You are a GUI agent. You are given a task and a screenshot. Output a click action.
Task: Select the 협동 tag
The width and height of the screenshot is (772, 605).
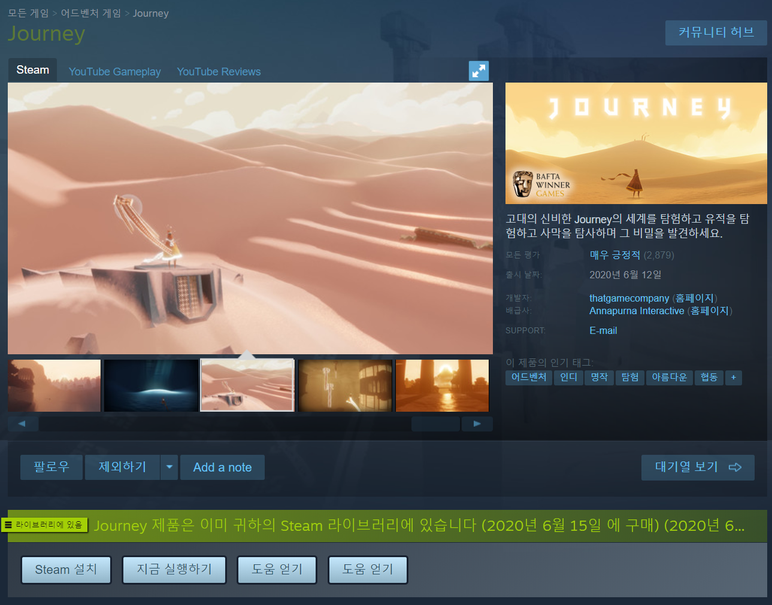(x=709, y=378)
